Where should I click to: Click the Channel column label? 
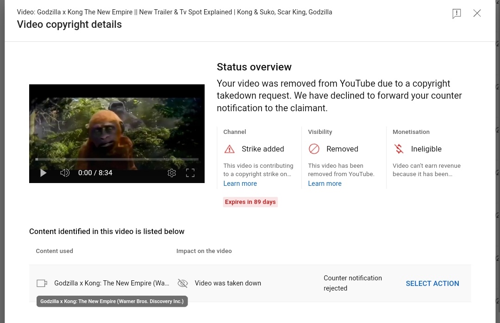[235, 132]
